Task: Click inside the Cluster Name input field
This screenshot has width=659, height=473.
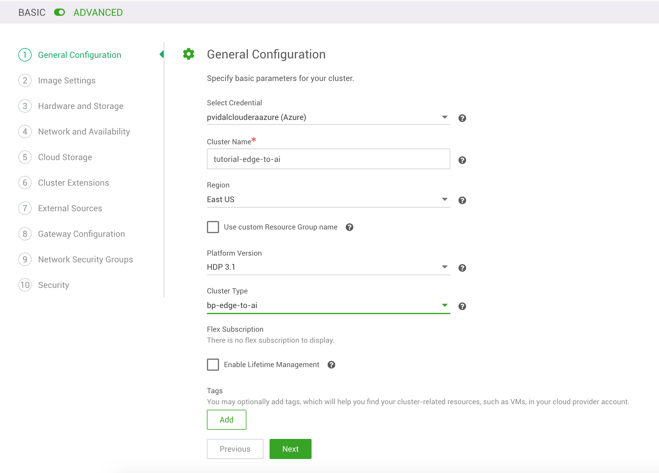Action: pyautogui.click(x=328, y=159)
